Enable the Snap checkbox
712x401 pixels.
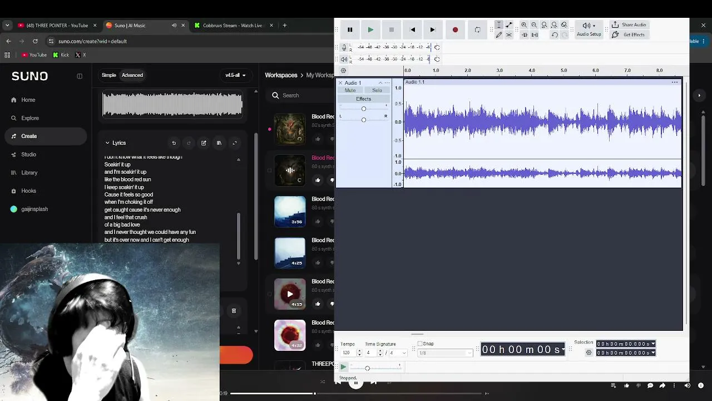[420, 344]
